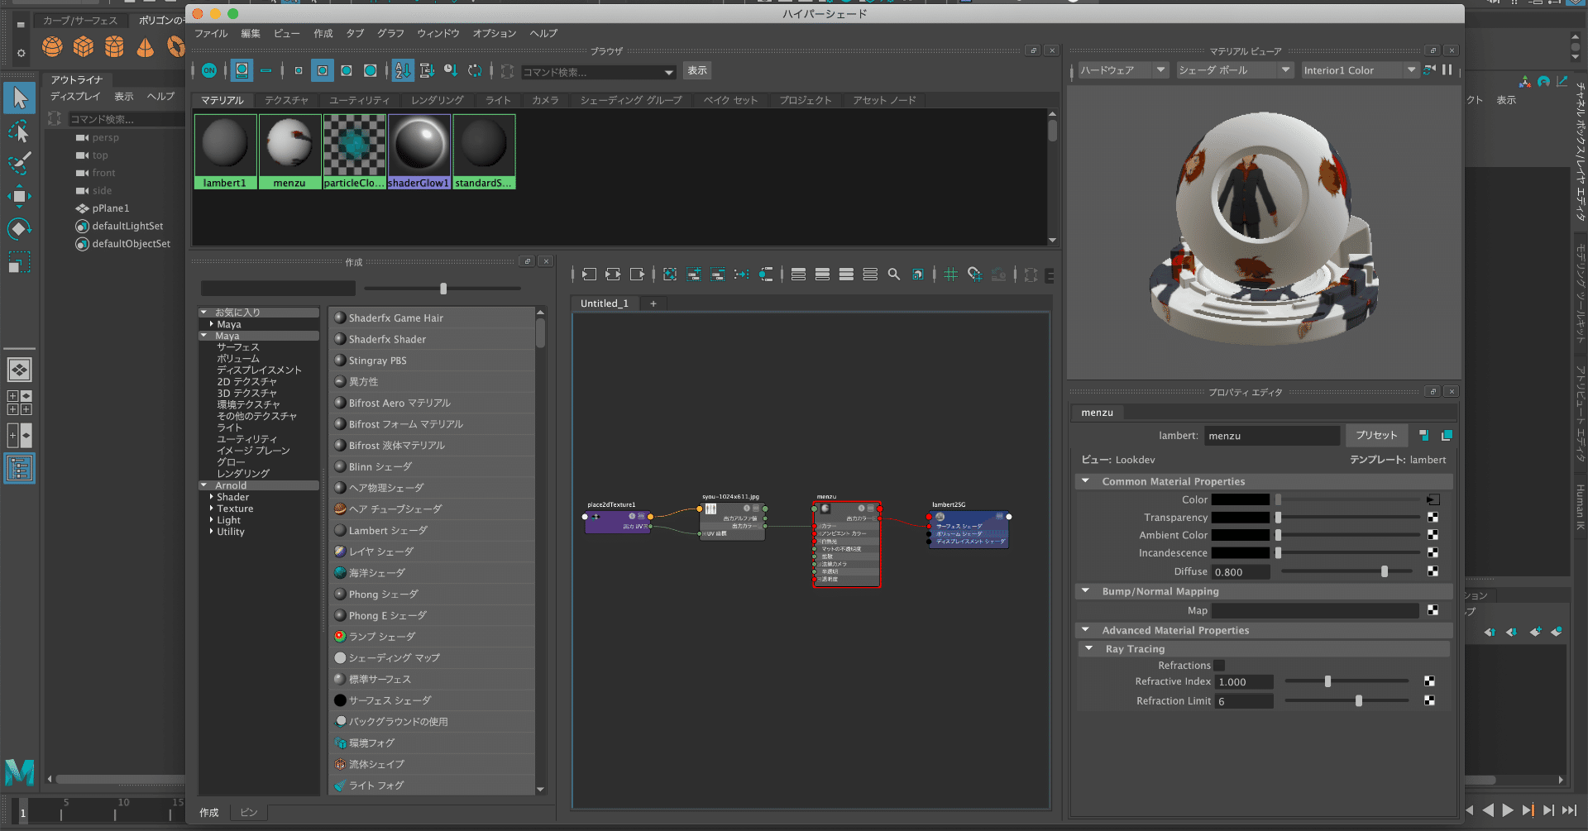Click the output connections graph icon
The image size is (1588, 831).
[637, 275]
